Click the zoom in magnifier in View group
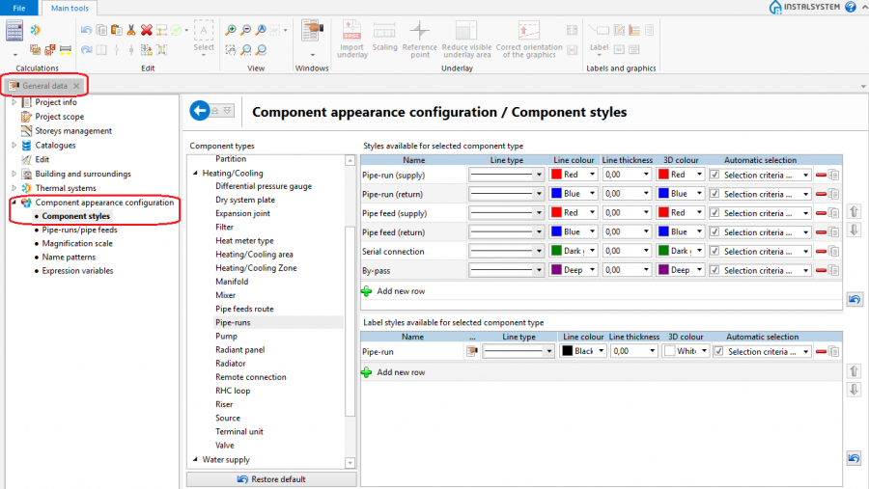 tap(231, 31)
